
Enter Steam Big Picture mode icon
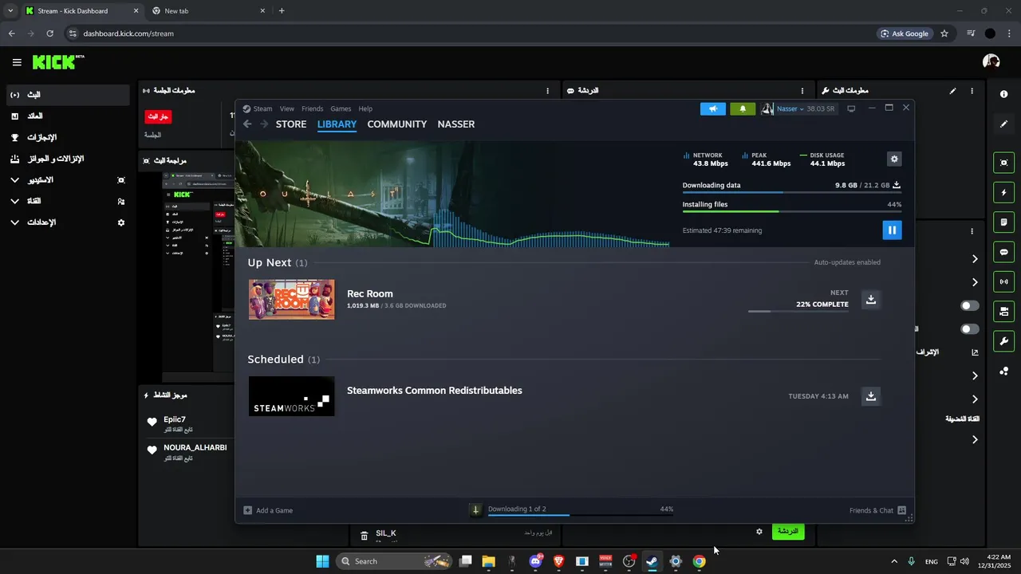pos(851,108)
